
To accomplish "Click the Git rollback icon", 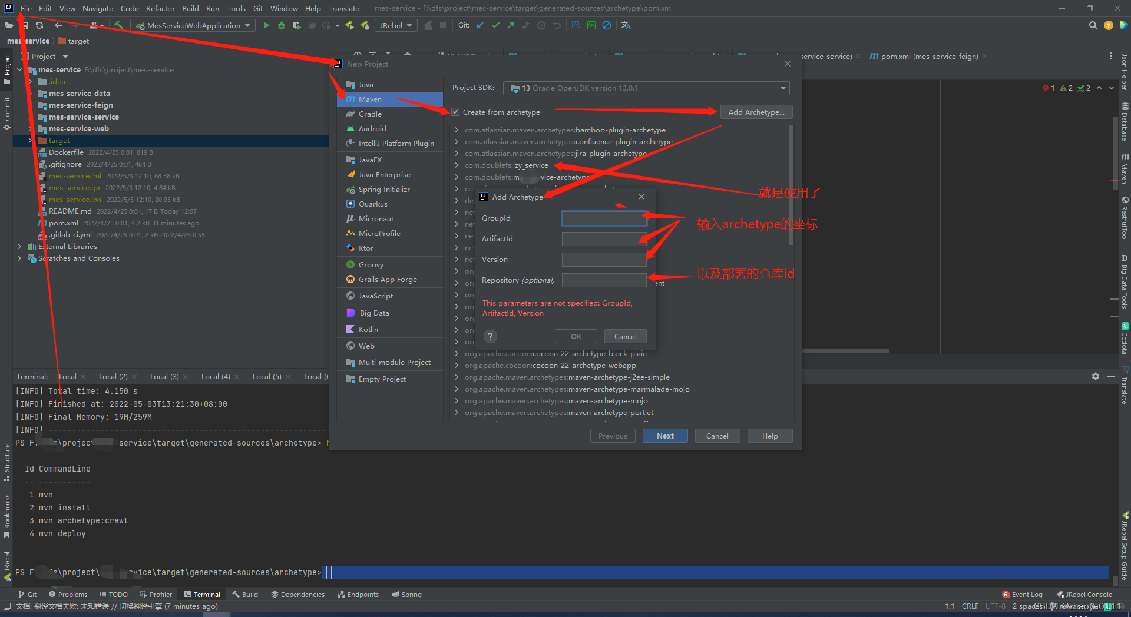I will coord(557,25).
